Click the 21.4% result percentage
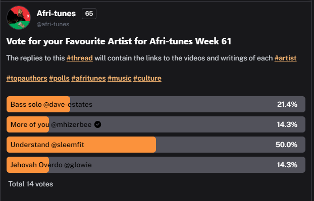 pos(287,104)
